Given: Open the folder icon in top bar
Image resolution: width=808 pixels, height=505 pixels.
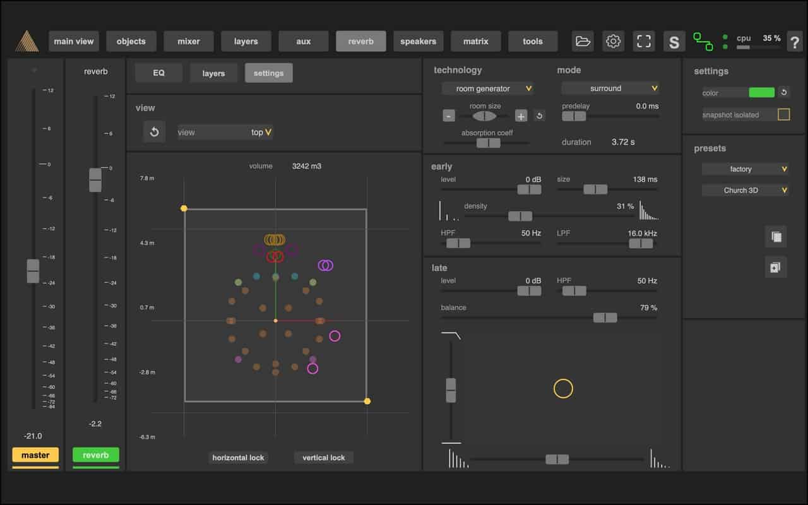Looking at the screenshot, I should point(583,42).
